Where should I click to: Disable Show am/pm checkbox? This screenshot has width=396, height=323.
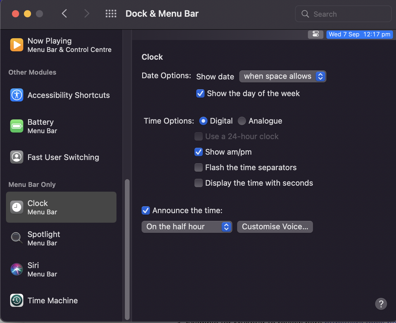click(x=198, y=152)
